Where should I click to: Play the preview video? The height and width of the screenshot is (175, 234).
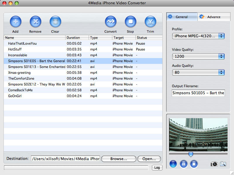click(173, 164)
